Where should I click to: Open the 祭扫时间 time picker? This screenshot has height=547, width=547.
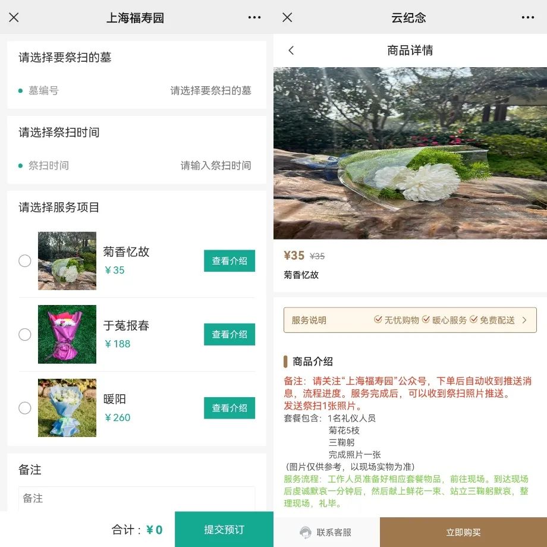coord(215,166)
